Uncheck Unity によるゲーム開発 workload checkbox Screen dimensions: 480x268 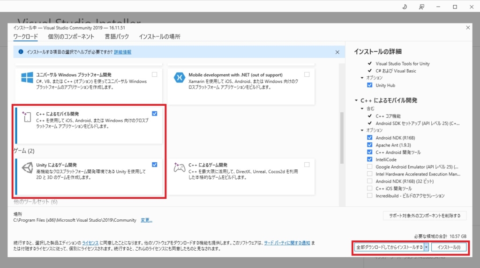pos(155,165)
